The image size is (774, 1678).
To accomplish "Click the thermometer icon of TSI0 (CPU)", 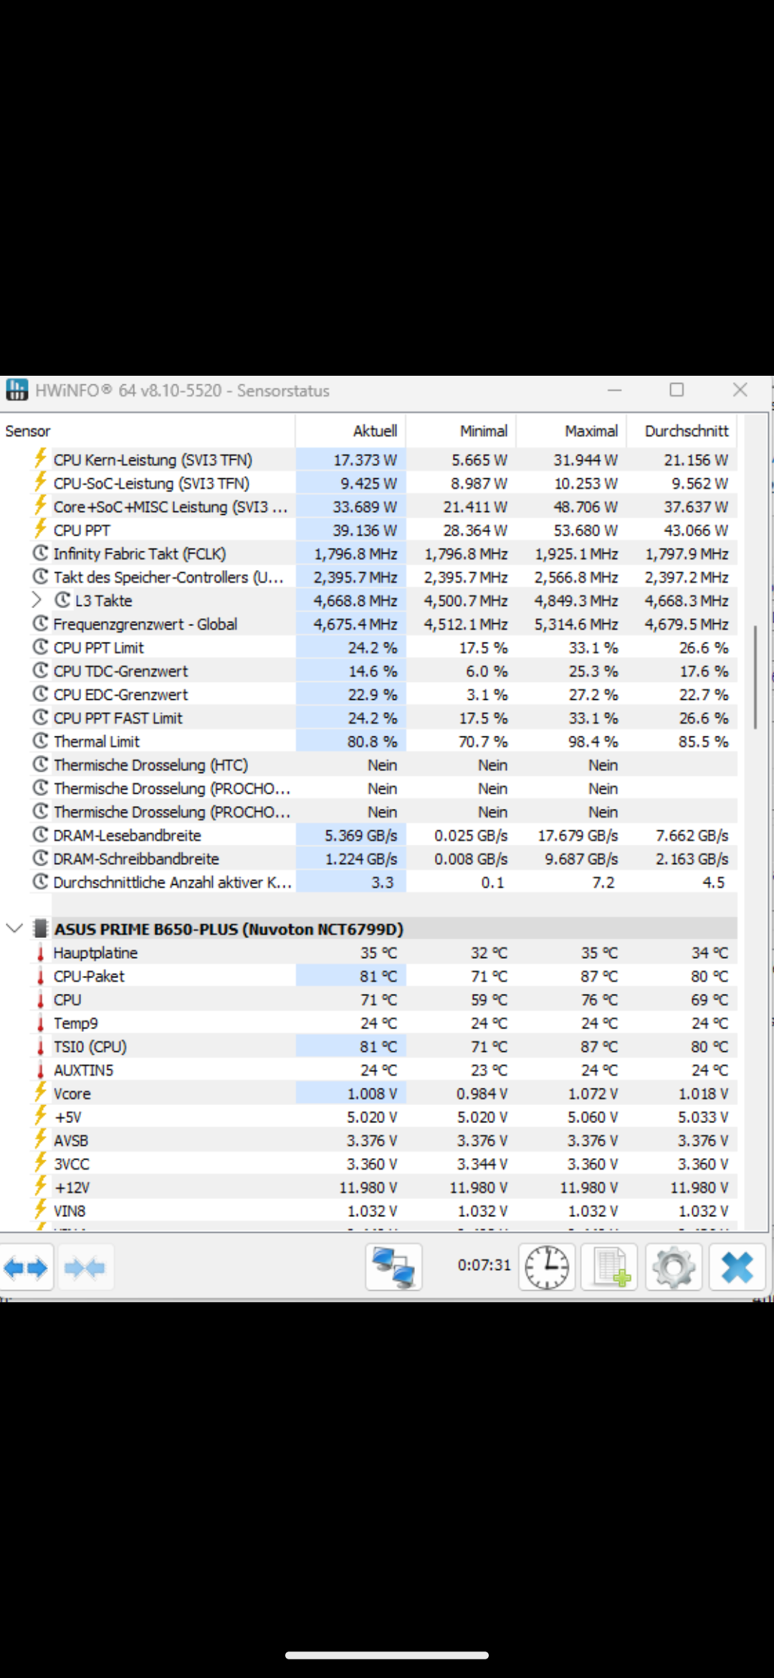I will click(40, 1047).
